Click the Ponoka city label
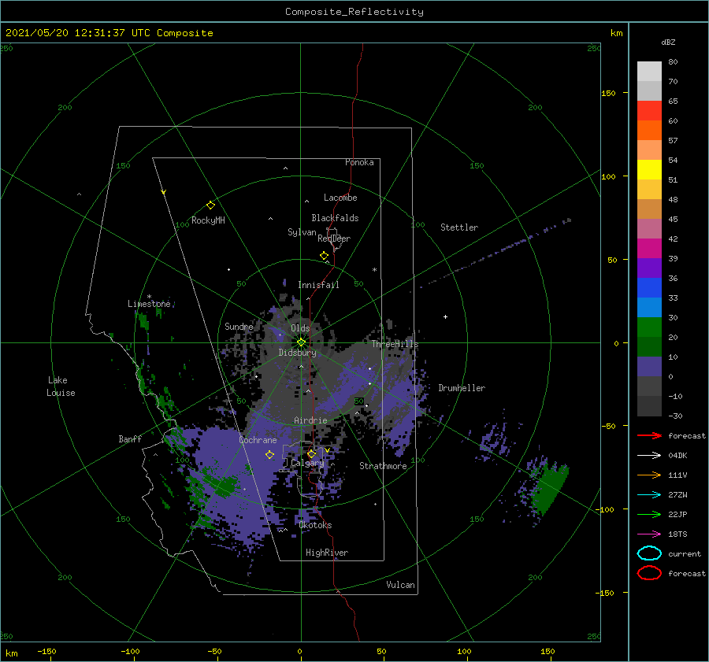The image size is (709, 662). (x=359, y=162)
